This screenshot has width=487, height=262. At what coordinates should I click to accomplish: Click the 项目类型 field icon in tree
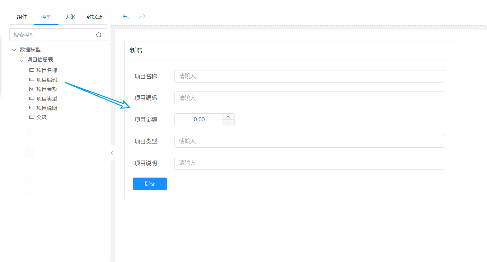[x=32, y=99]
